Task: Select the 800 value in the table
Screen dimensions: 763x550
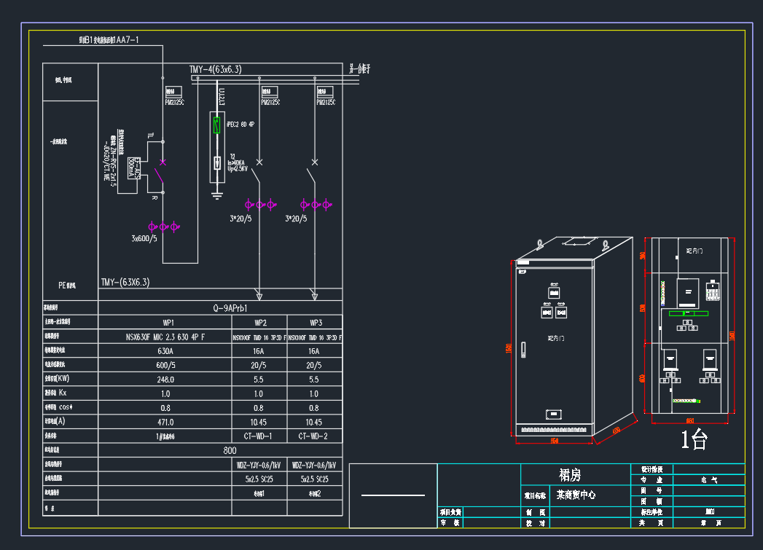Action: 230,450
